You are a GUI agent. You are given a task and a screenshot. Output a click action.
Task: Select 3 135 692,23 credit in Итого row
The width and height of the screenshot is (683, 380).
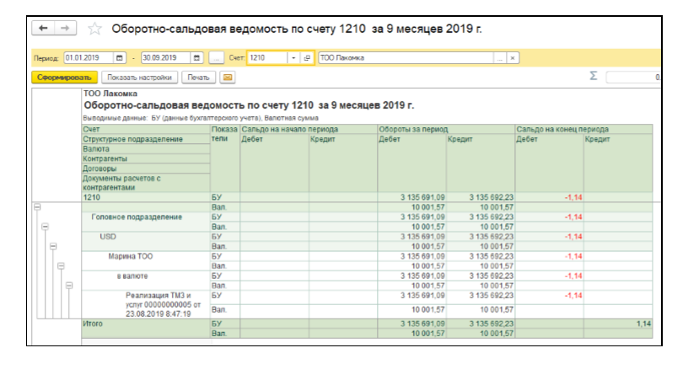[x=492, y=324]
